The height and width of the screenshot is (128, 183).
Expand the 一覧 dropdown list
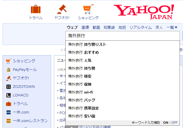point(172,27)
